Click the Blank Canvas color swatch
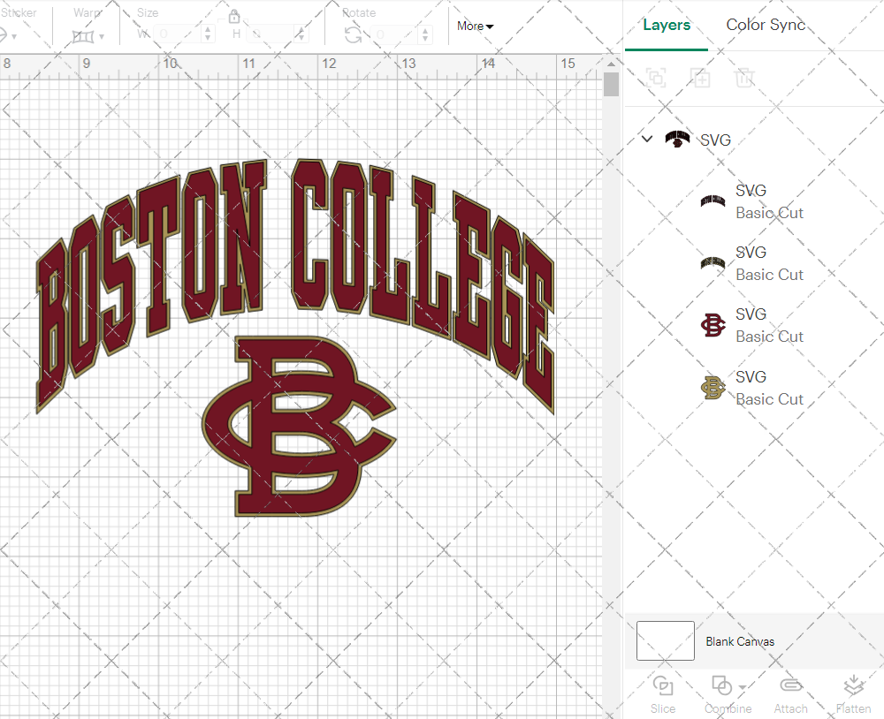The image size is (884, 719). [x=664, y=641]
